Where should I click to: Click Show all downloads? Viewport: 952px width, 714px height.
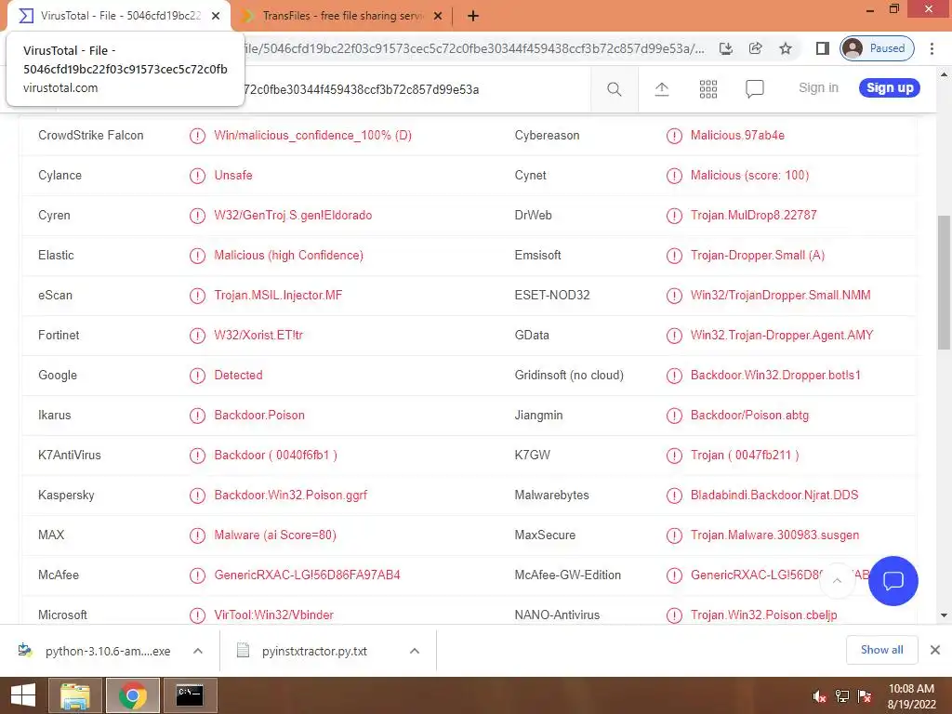pyautogui.click(x=881, y=650)
